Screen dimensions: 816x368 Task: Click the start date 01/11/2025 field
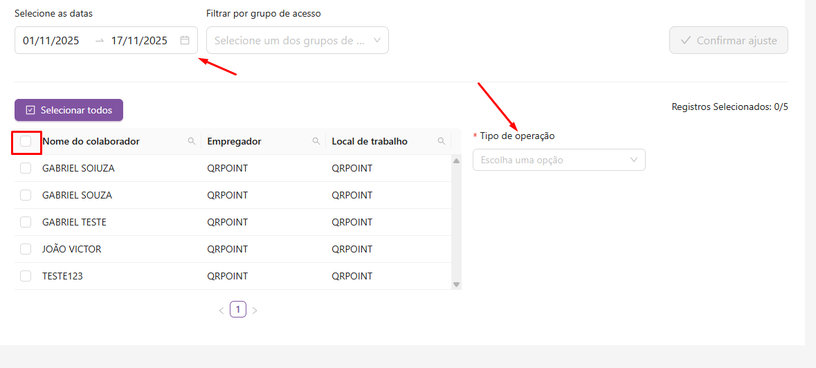(51, 40)
